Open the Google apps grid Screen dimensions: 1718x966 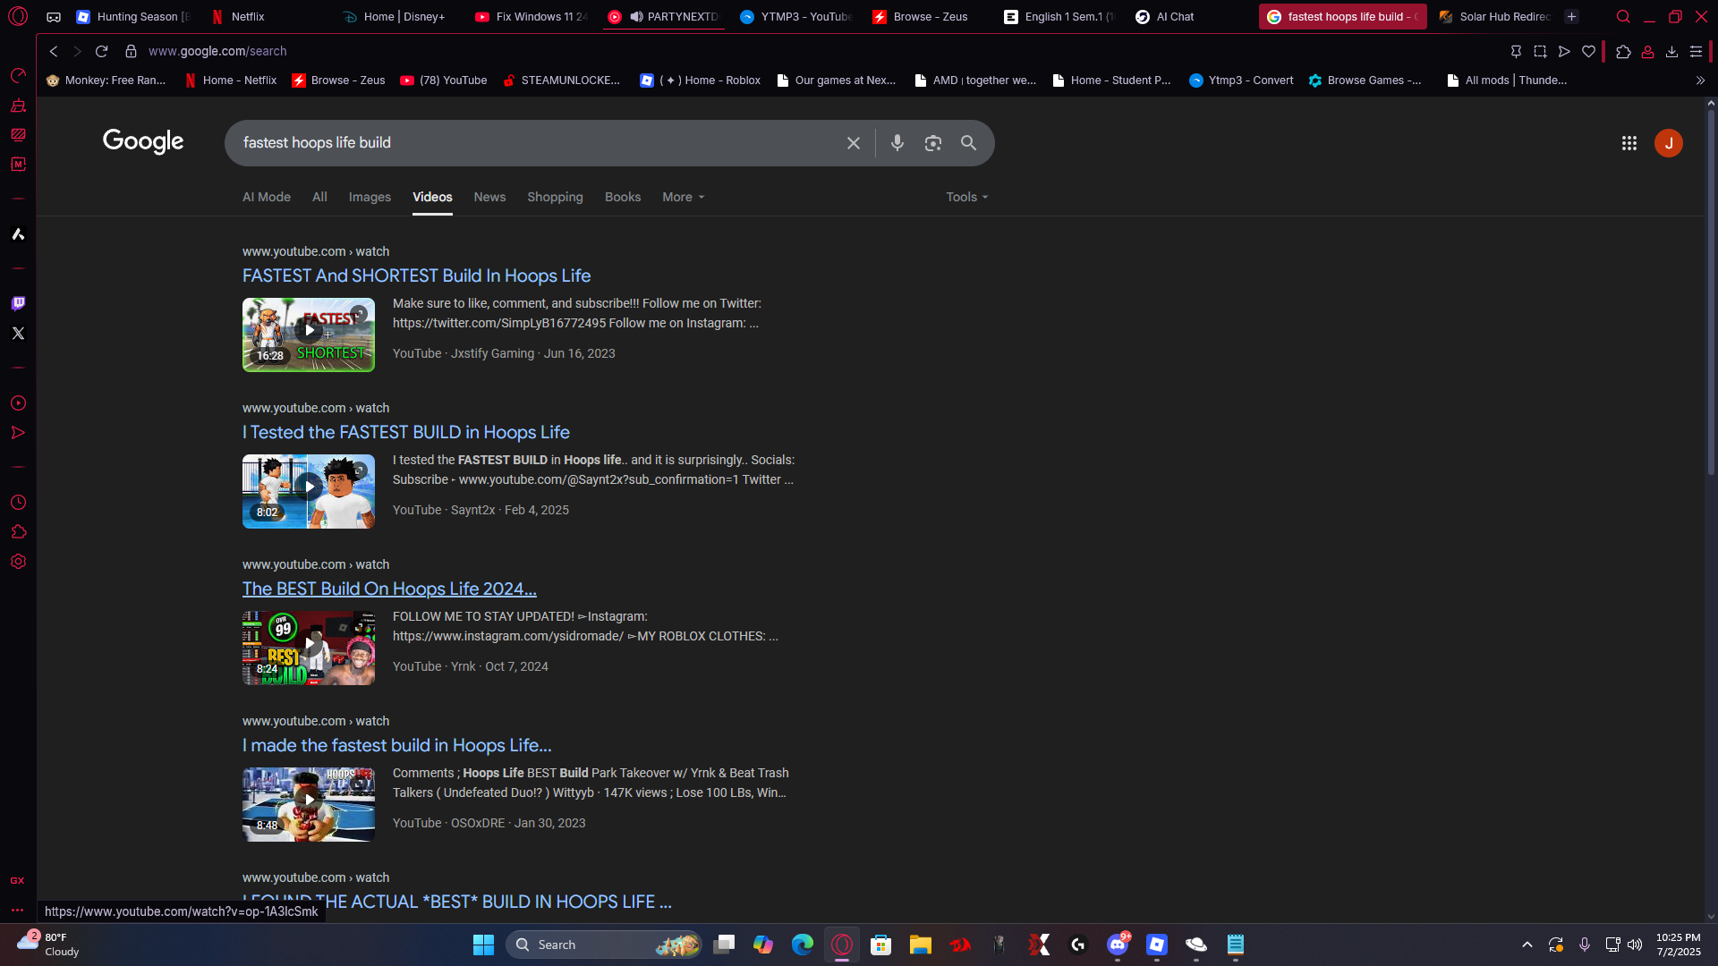pyautogui.click(x=1629, y=143)
